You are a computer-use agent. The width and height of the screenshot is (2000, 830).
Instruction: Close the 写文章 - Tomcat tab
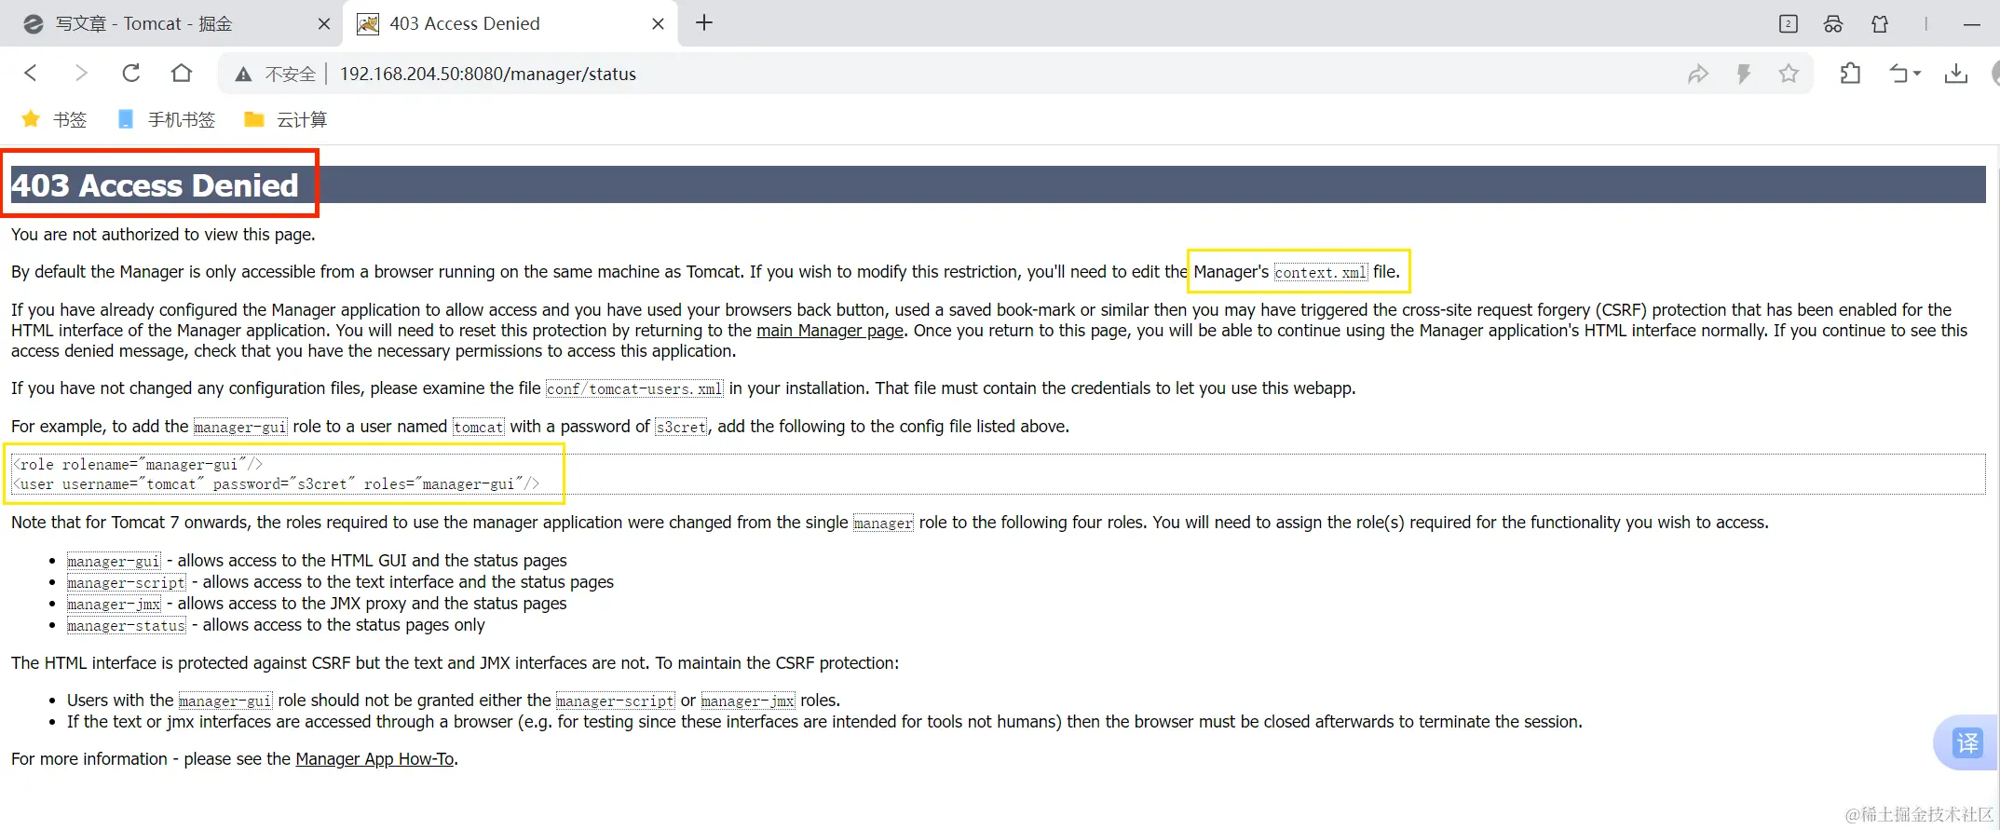(x=324, y=24)
